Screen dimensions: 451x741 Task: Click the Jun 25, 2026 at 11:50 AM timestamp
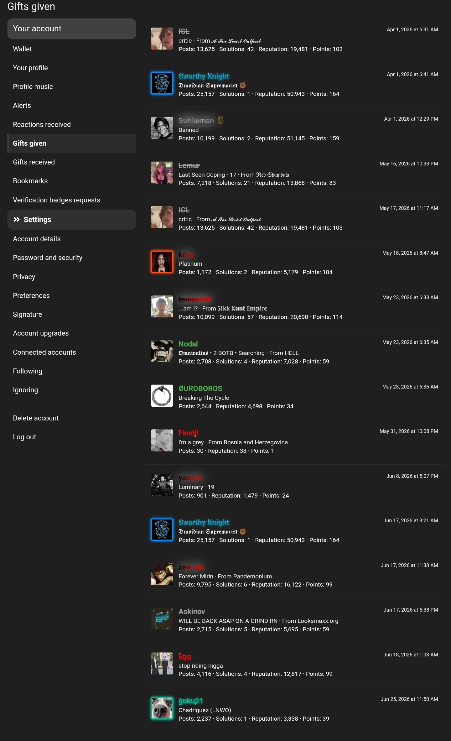(x=409, y=699)
